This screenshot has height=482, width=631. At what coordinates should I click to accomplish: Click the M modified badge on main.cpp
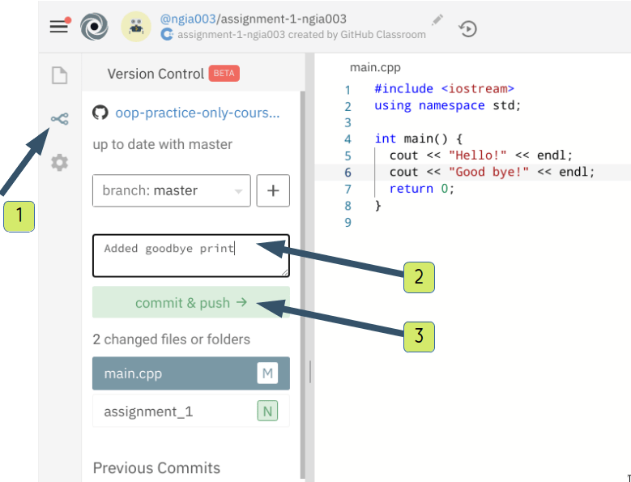267,373
